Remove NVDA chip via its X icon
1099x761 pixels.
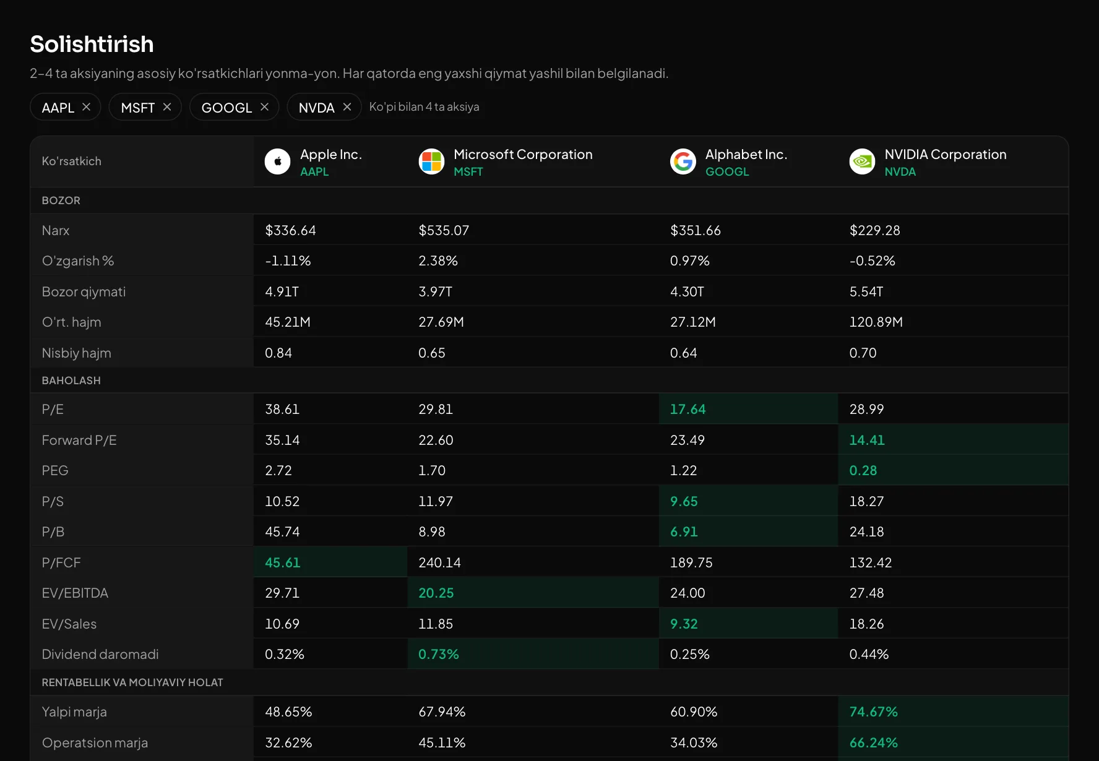[347, 107]
